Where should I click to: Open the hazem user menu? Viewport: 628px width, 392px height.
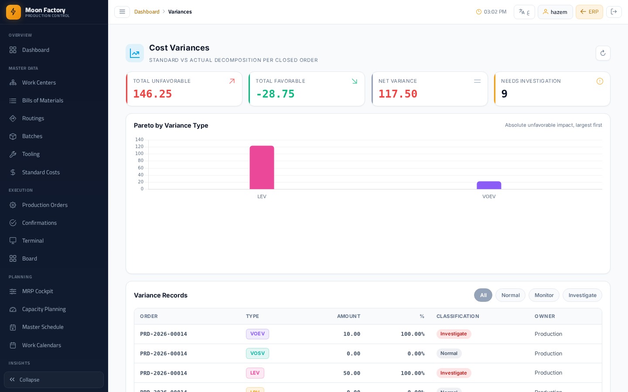click(x=555, y=12)
